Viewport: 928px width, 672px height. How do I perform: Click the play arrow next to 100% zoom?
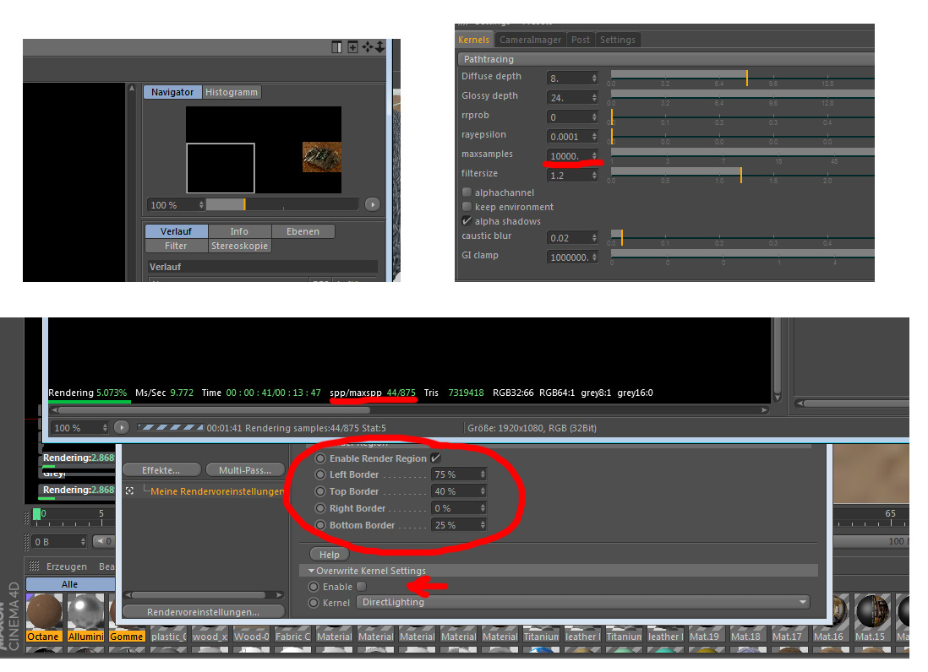click(122, 427)
